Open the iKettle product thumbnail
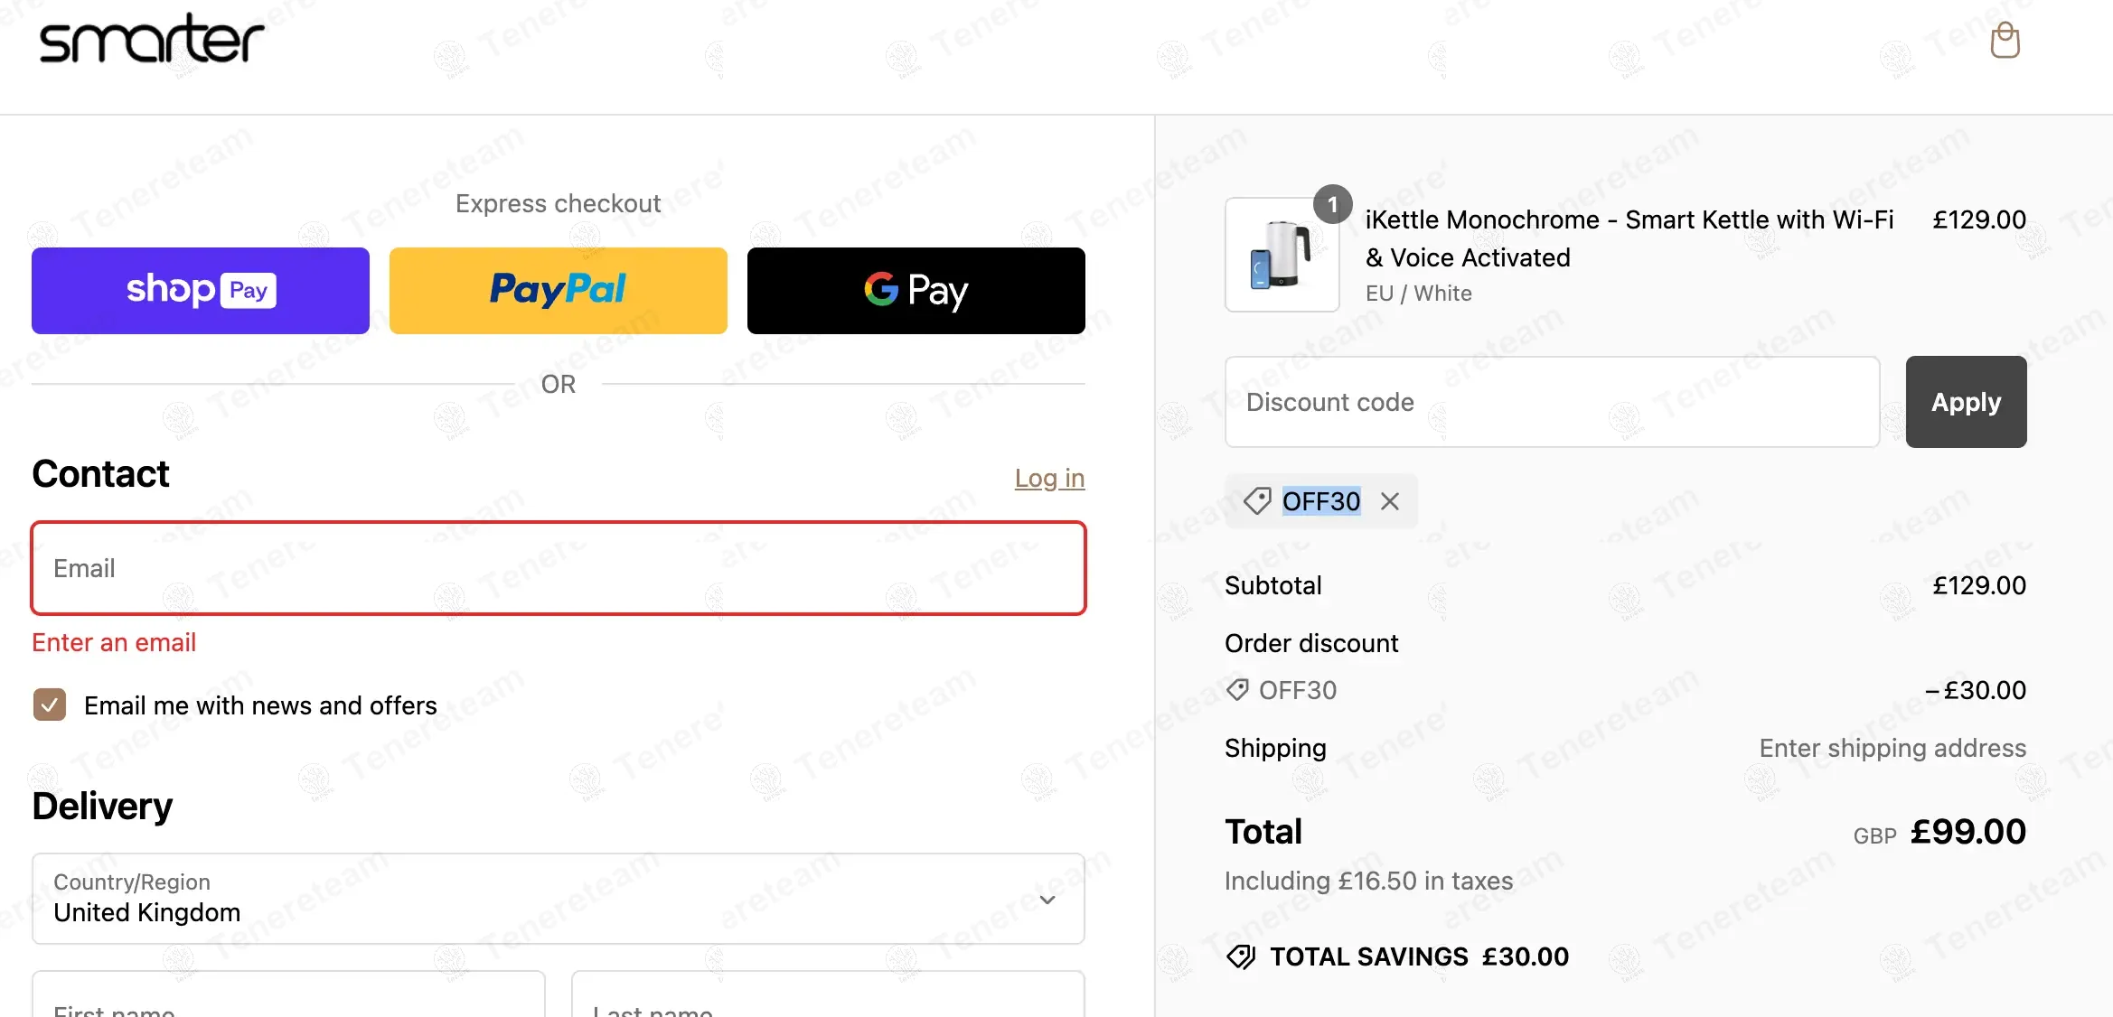 click(1282, 256)
